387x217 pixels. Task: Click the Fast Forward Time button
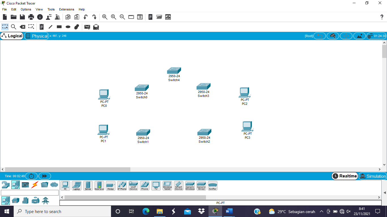[45, 176]
